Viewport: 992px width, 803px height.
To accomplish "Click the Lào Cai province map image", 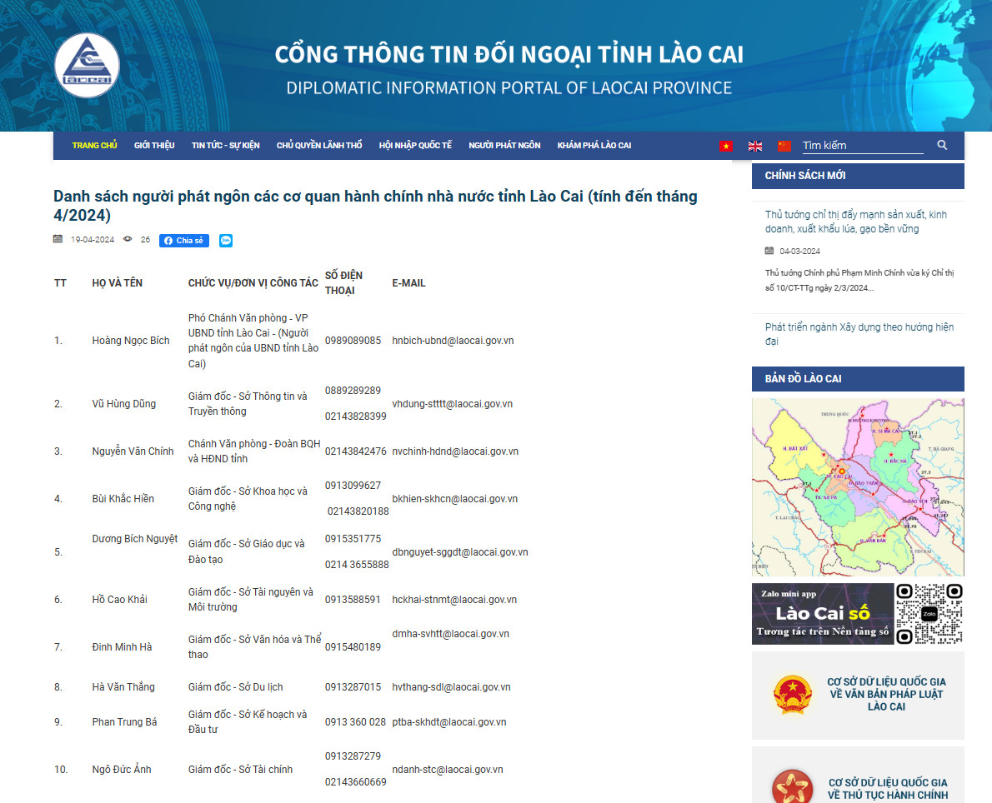I will 858,486.
